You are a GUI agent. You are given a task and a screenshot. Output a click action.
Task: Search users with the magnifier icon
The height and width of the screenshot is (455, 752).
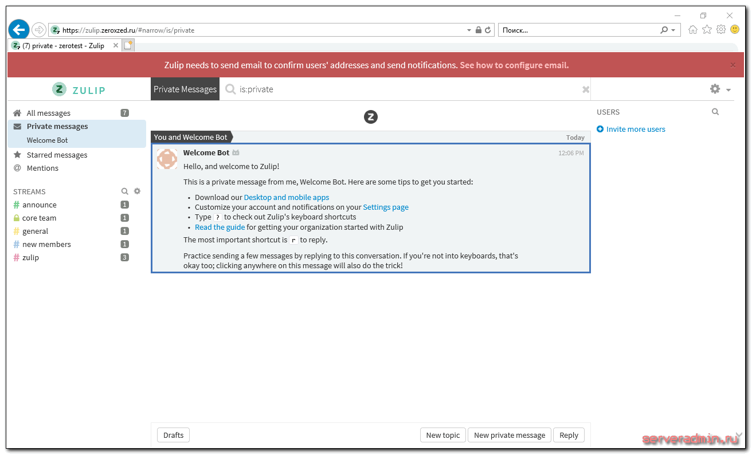point(715,112)
